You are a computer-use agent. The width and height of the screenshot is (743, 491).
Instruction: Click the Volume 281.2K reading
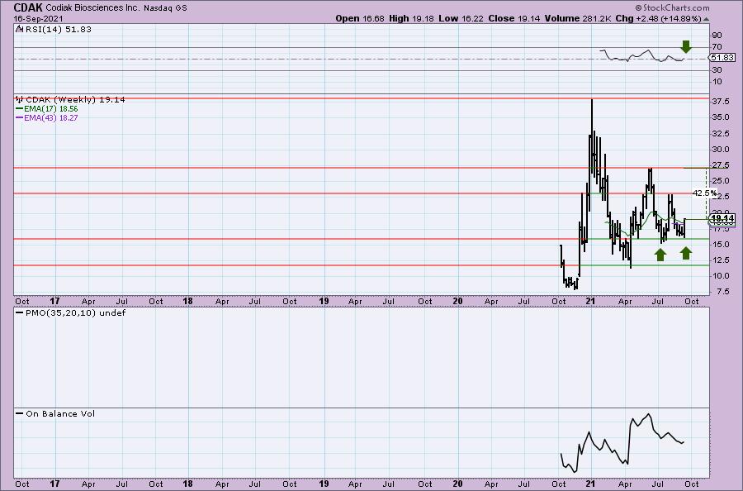click(578, 18)
